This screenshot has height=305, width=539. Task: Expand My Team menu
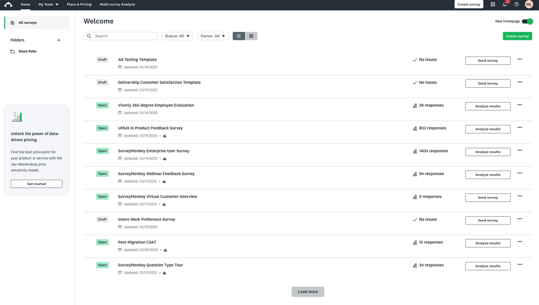point(47,4)
